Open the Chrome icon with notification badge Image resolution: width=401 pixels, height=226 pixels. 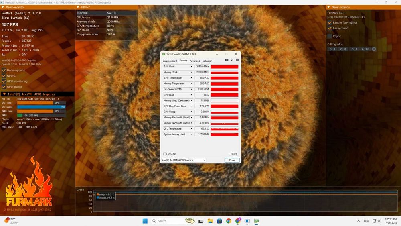coord(238,221)
